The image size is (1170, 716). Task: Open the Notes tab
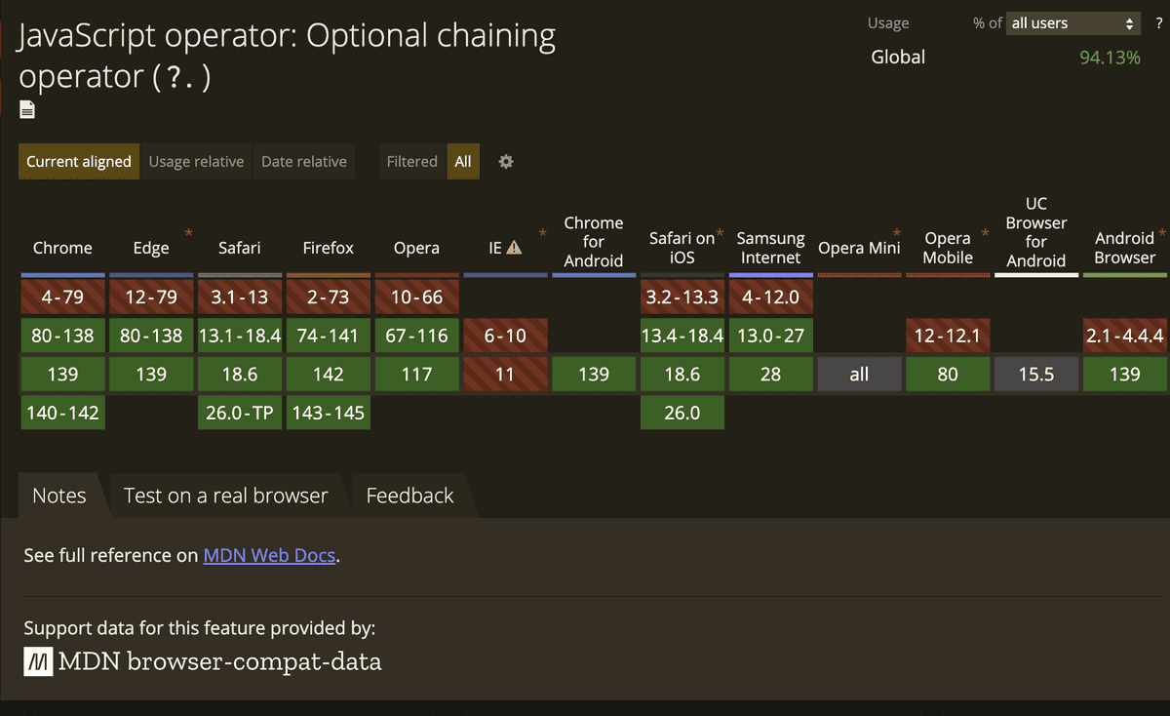coord(59,496)
